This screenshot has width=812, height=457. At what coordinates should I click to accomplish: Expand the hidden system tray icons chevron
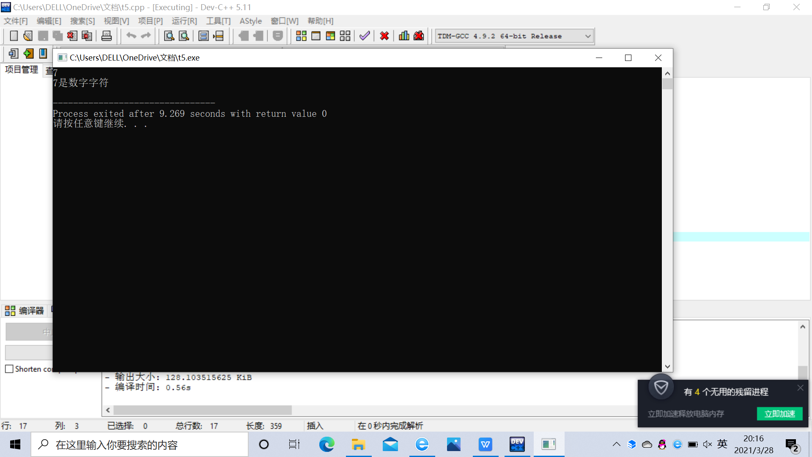point(616,444)
